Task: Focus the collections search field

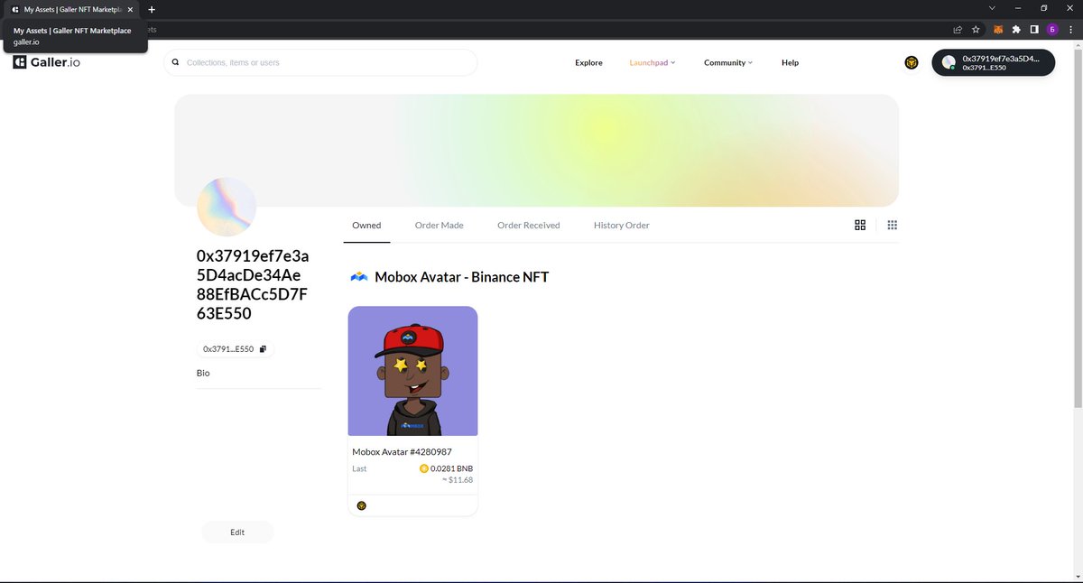Action: tap(320, 62)
